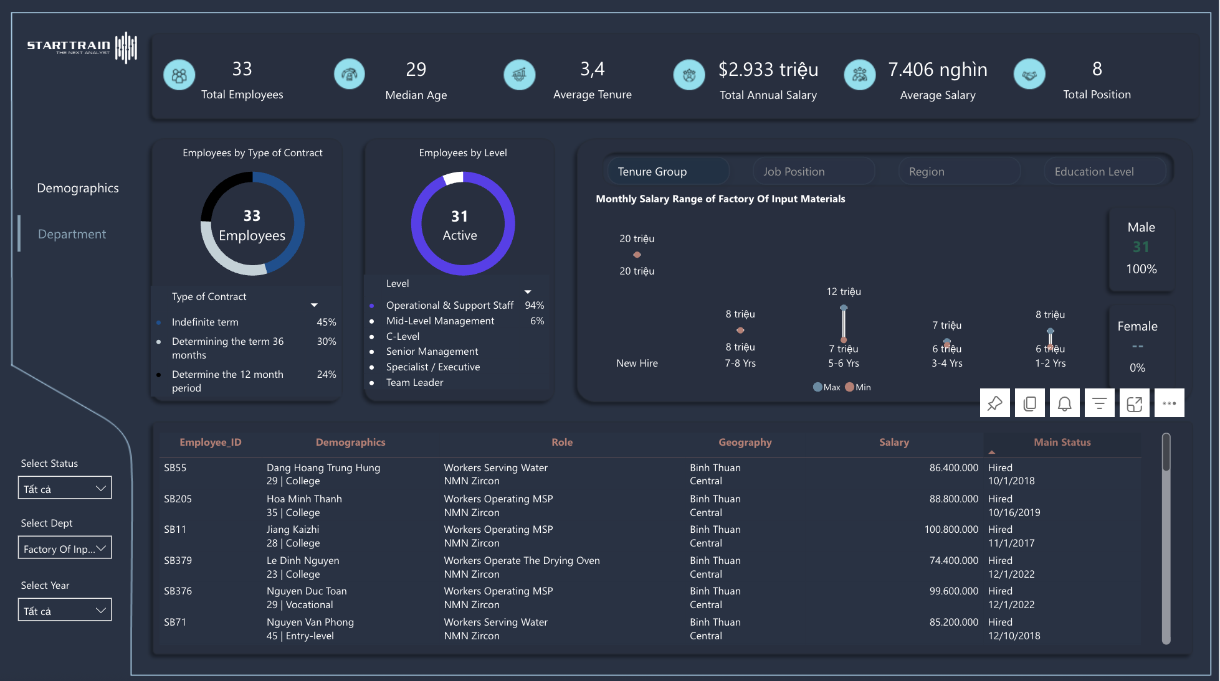
Task: Navigate to the Department page
Action: click(x=71, y=234)
